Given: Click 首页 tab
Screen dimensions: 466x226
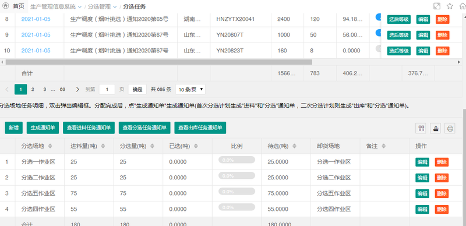Looking at the screenshot, I should [18, 6].
